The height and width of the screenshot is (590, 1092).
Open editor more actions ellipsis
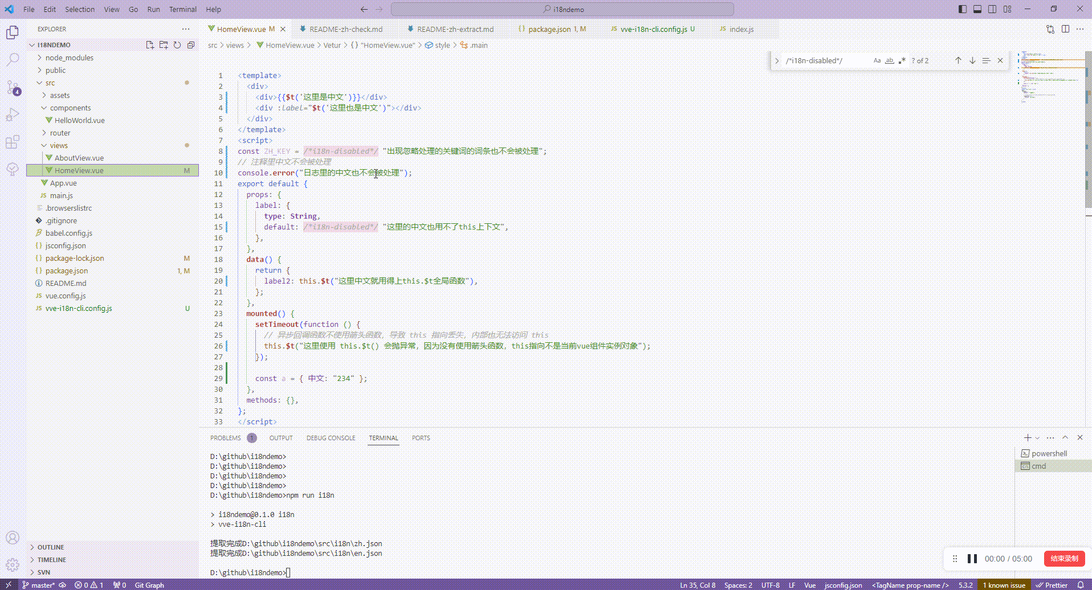1080,29
